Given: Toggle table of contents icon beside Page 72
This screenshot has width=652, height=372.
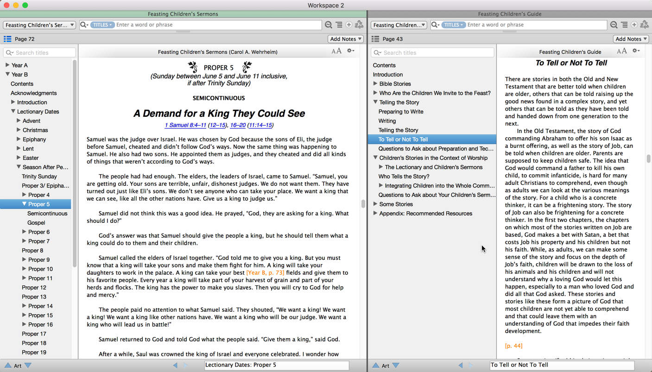Looking at the screenshot, I should click(x=7, y=39).
